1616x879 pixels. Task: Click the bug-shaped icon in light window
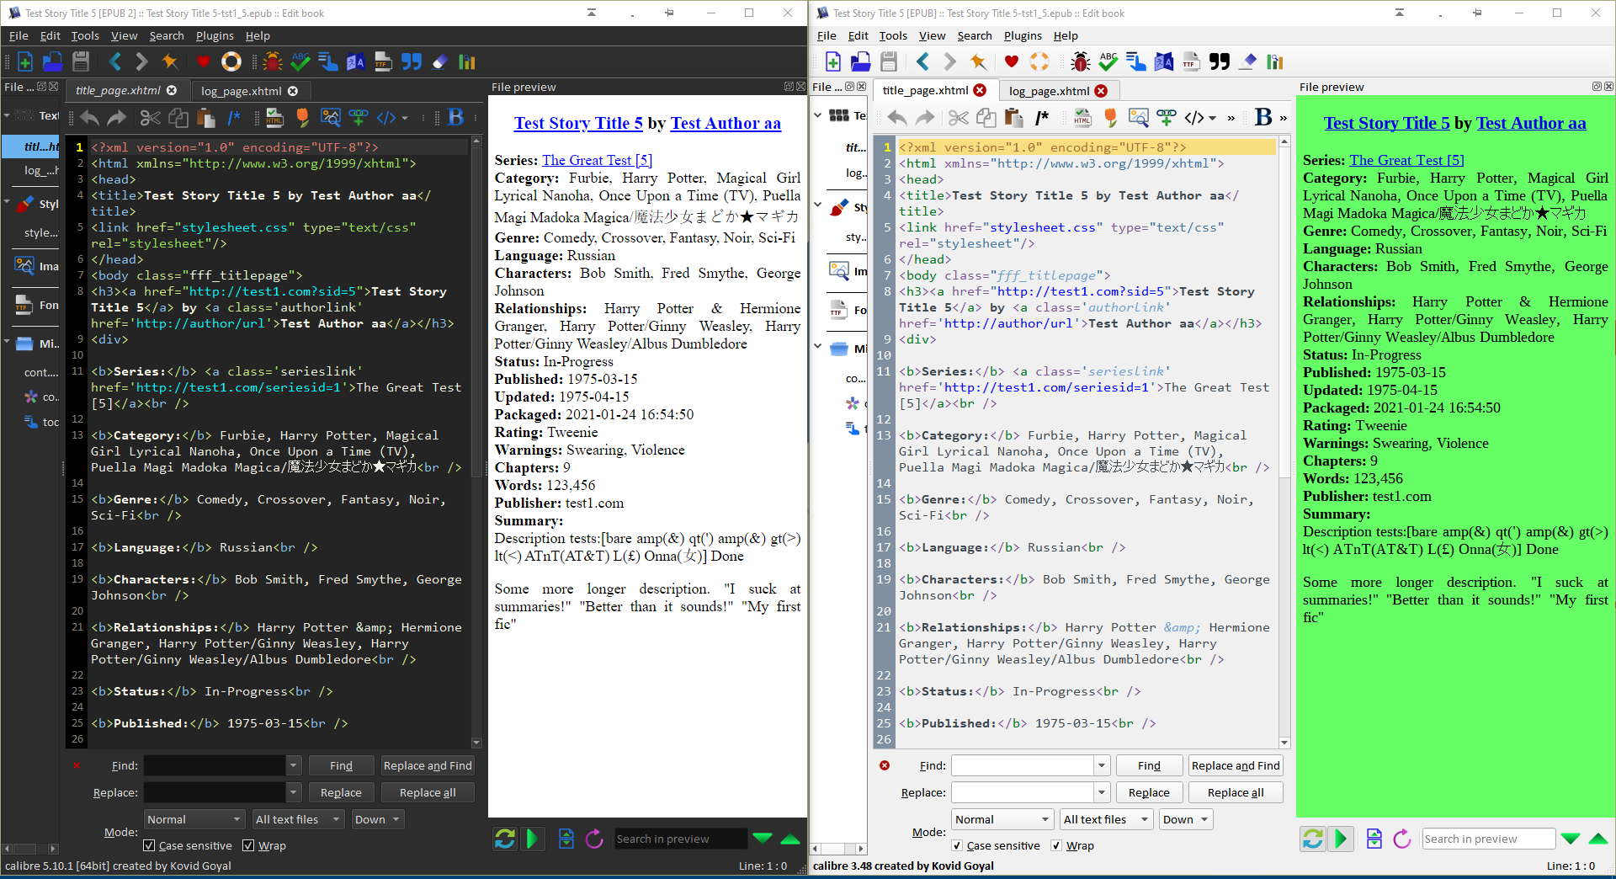pyautogui.click(x=1081, y=61)
